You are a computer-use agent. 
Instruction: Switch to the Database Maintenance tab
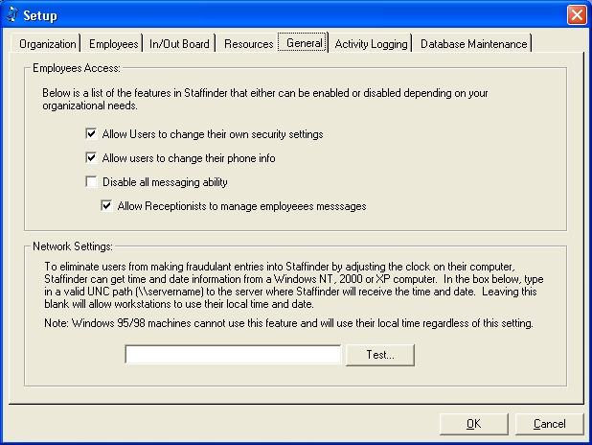click(x=473, y=44)
